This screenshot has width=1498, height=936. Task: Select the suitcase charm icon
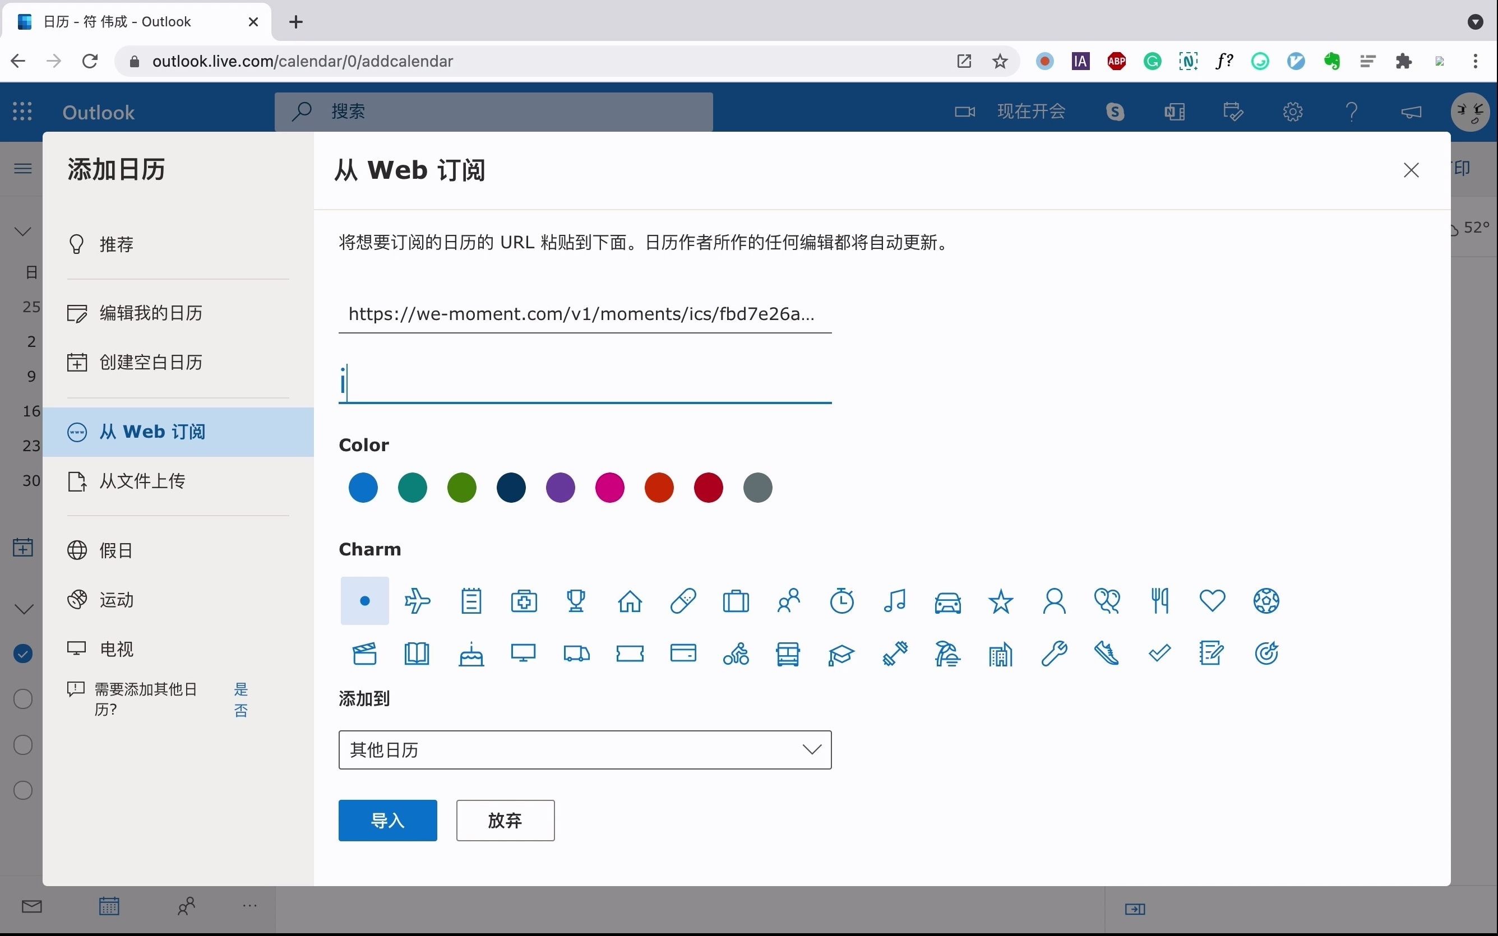[736, 600]
